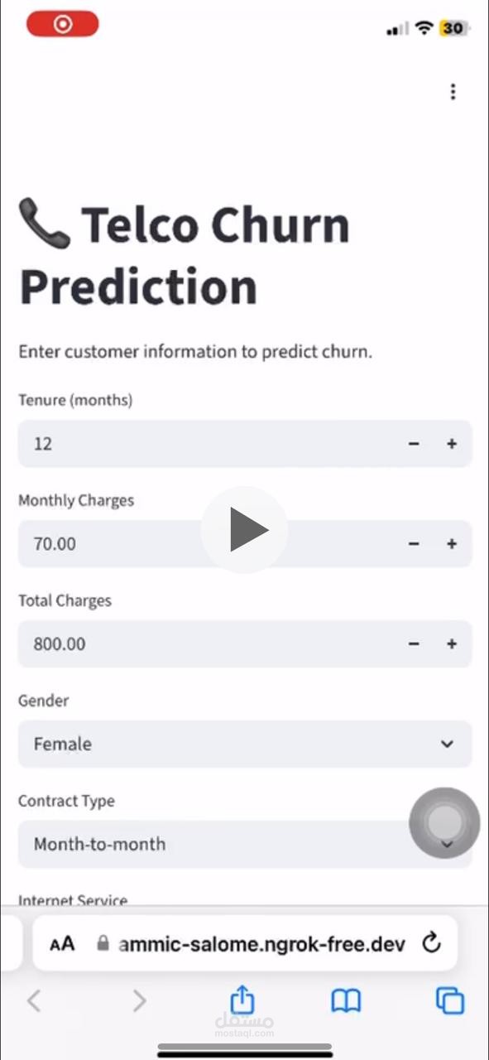Expand the Contract Type selector
Viewport: 489px width, 1060px height.
pyautogui.click(x=244, y=844)
